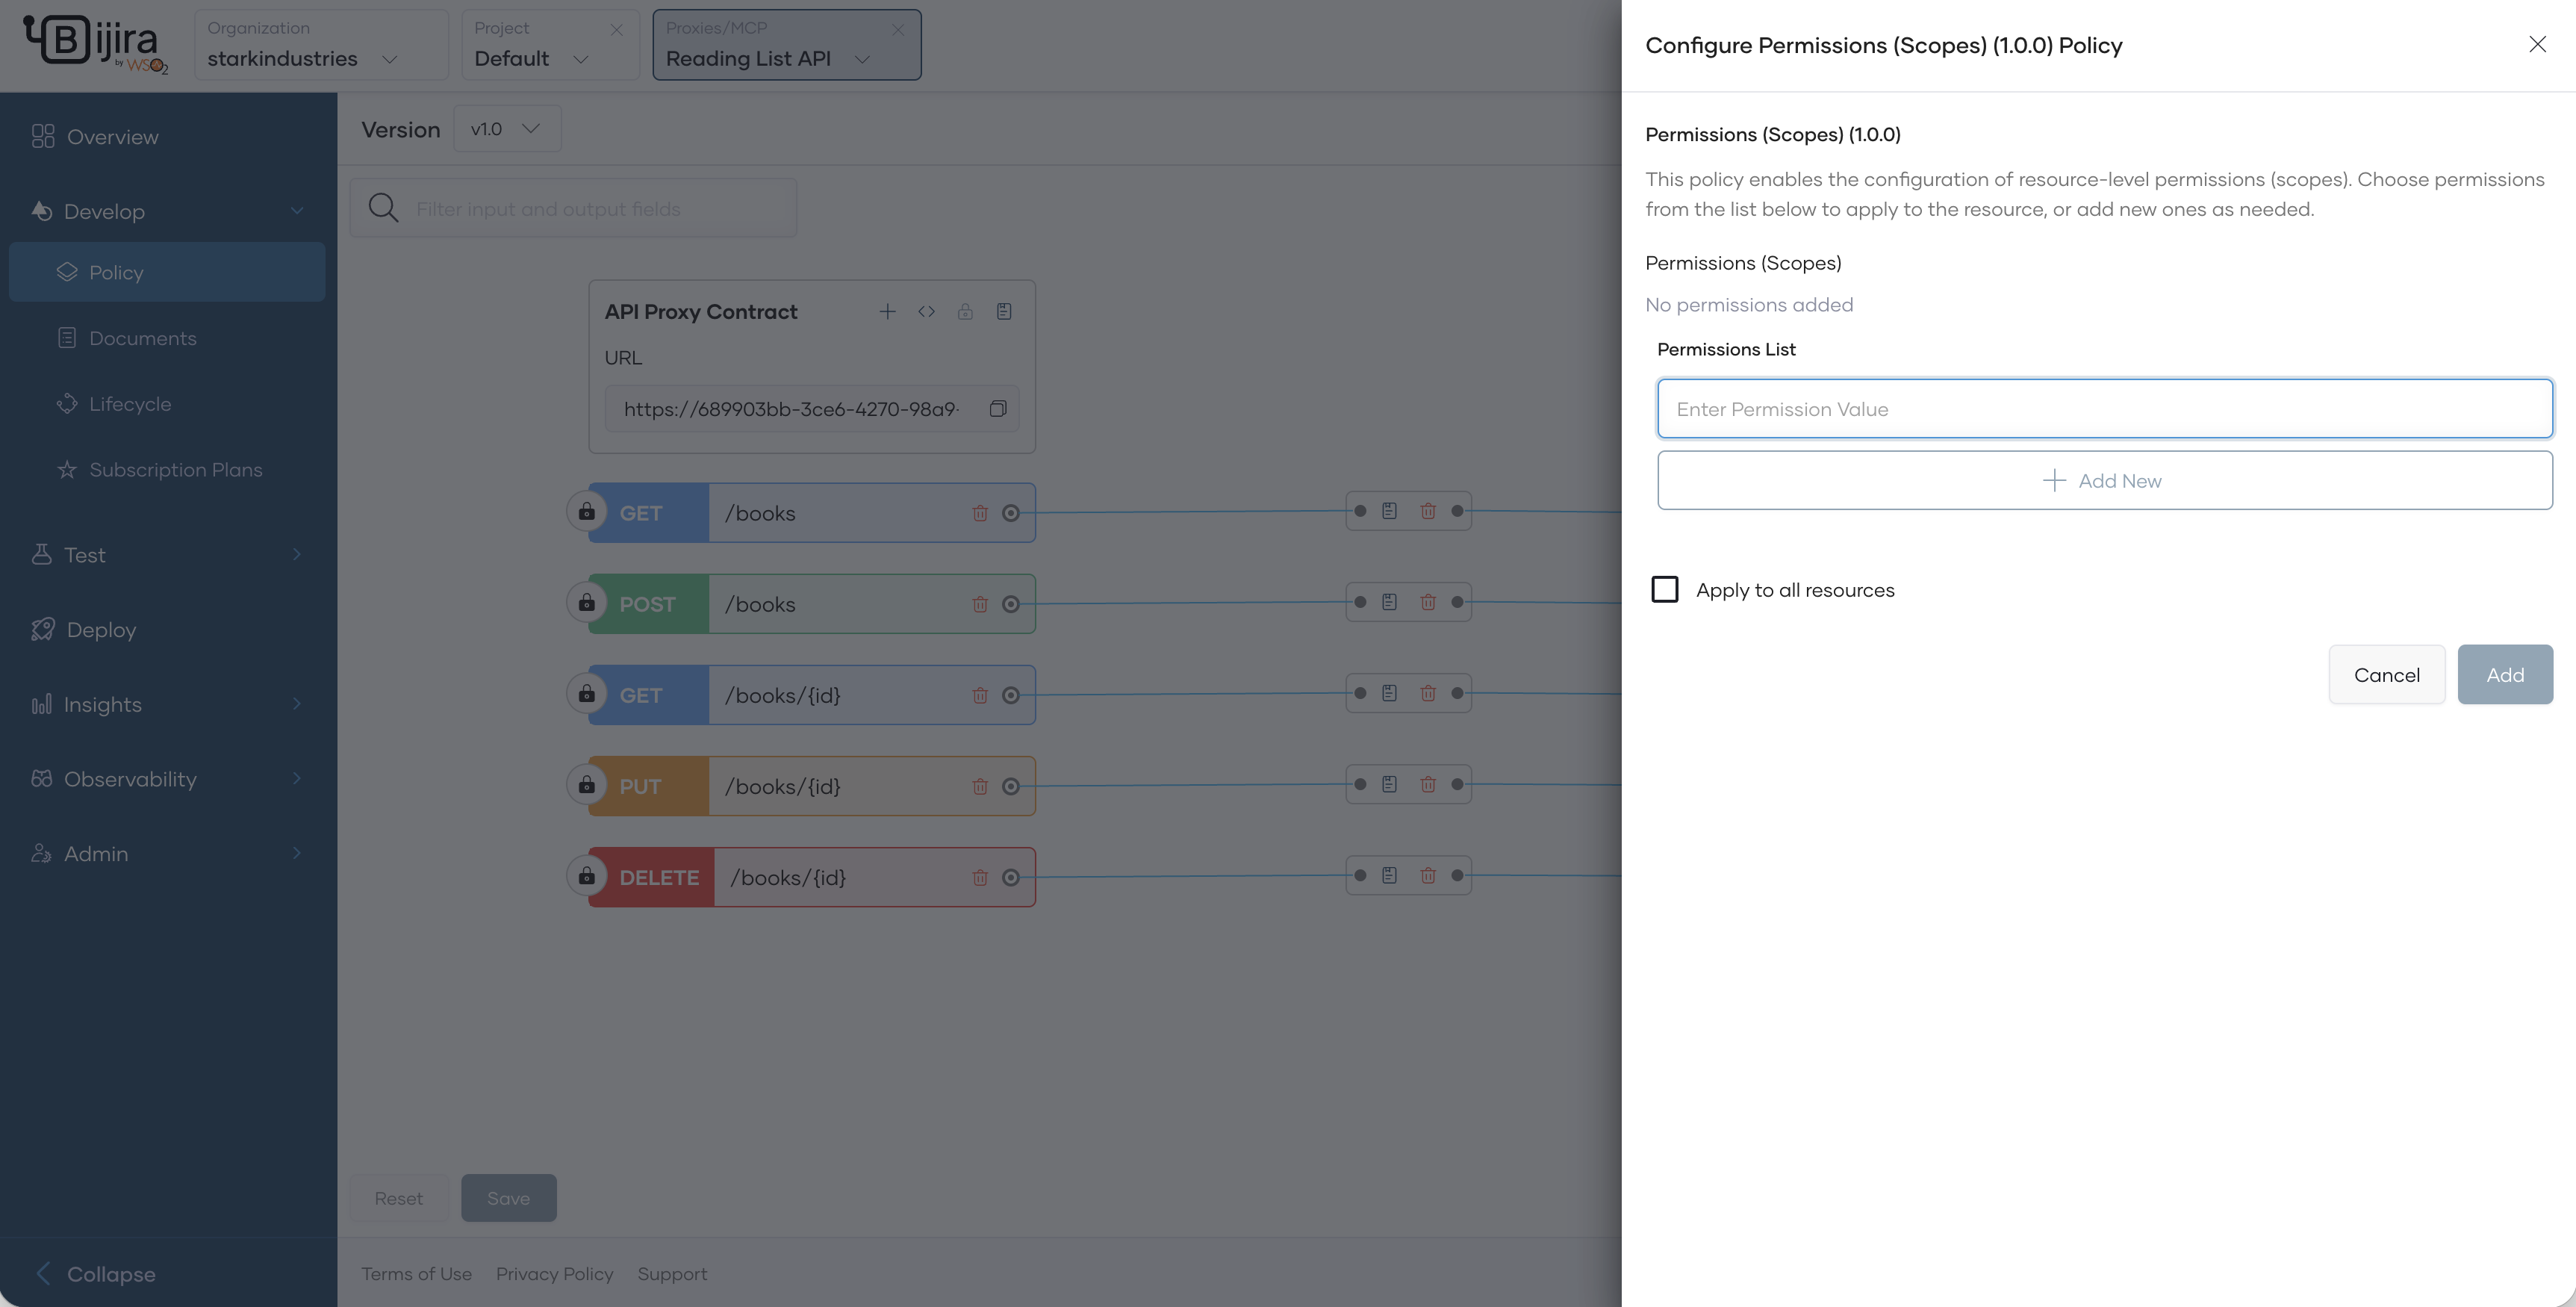Open Documents in the sidebar
2576x1307 pixels.
coord(142,338)
